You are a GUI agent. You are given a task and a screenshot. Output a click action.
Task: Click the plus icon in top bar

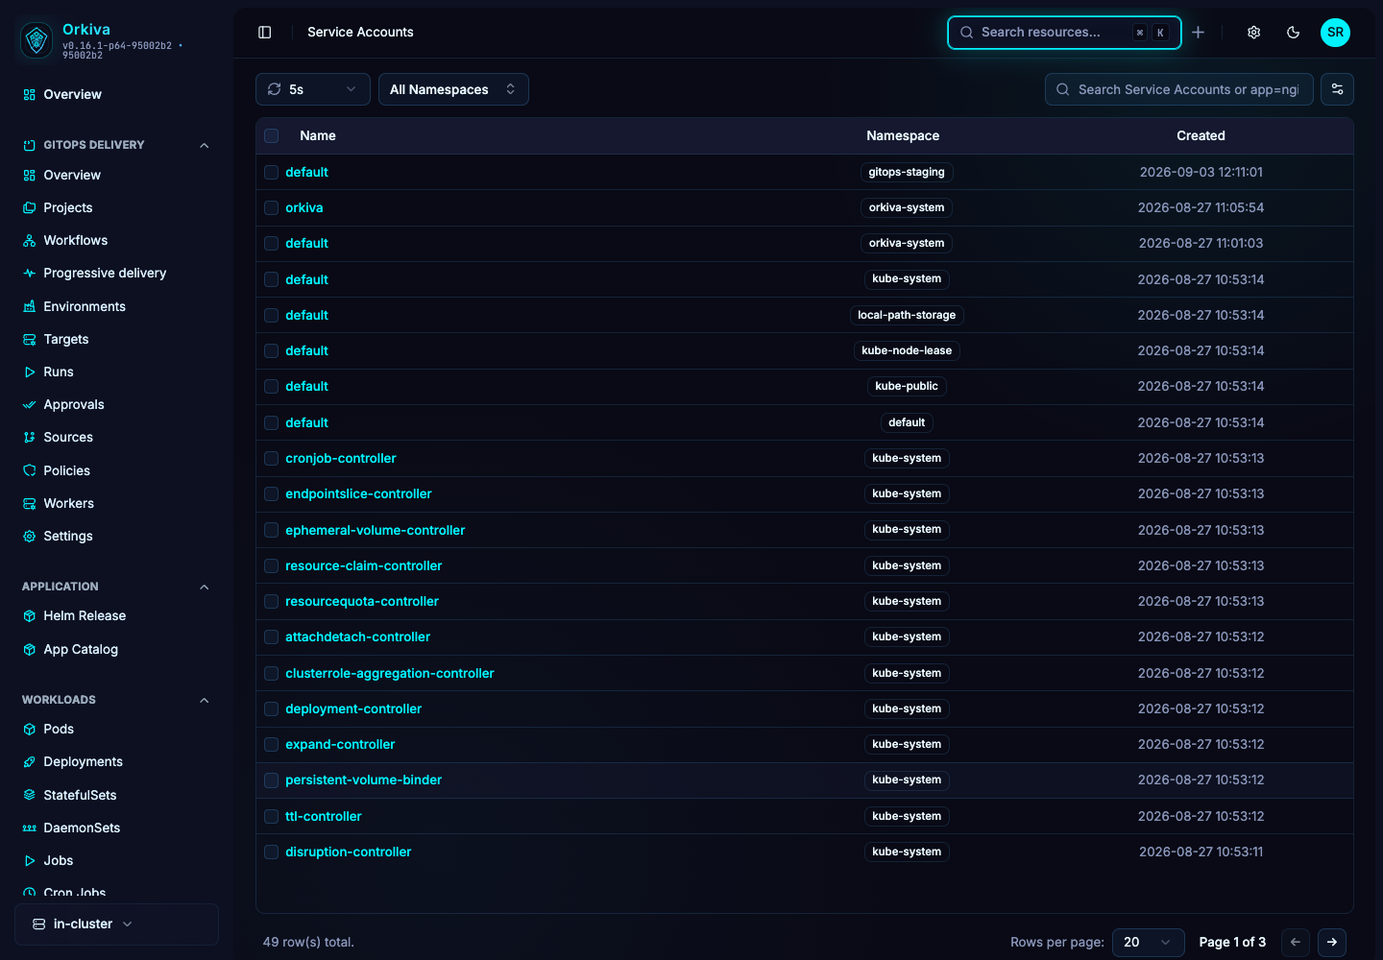point(1199,33)
